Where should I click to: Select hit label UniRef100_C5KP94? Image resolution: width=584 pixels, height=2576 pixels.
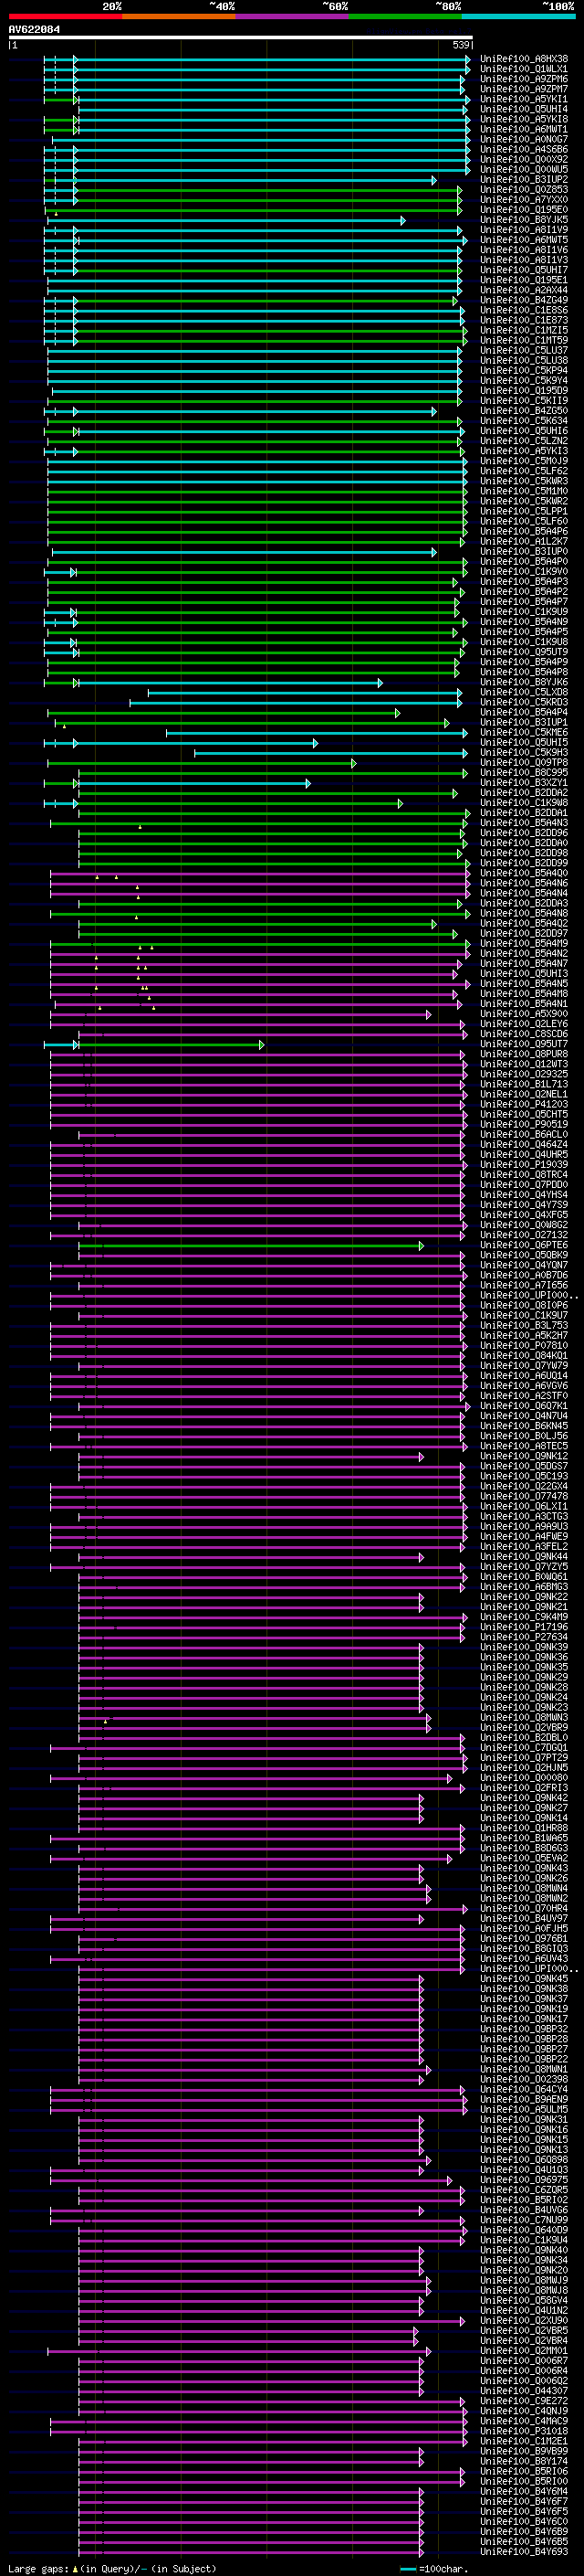tap(524, 371)
